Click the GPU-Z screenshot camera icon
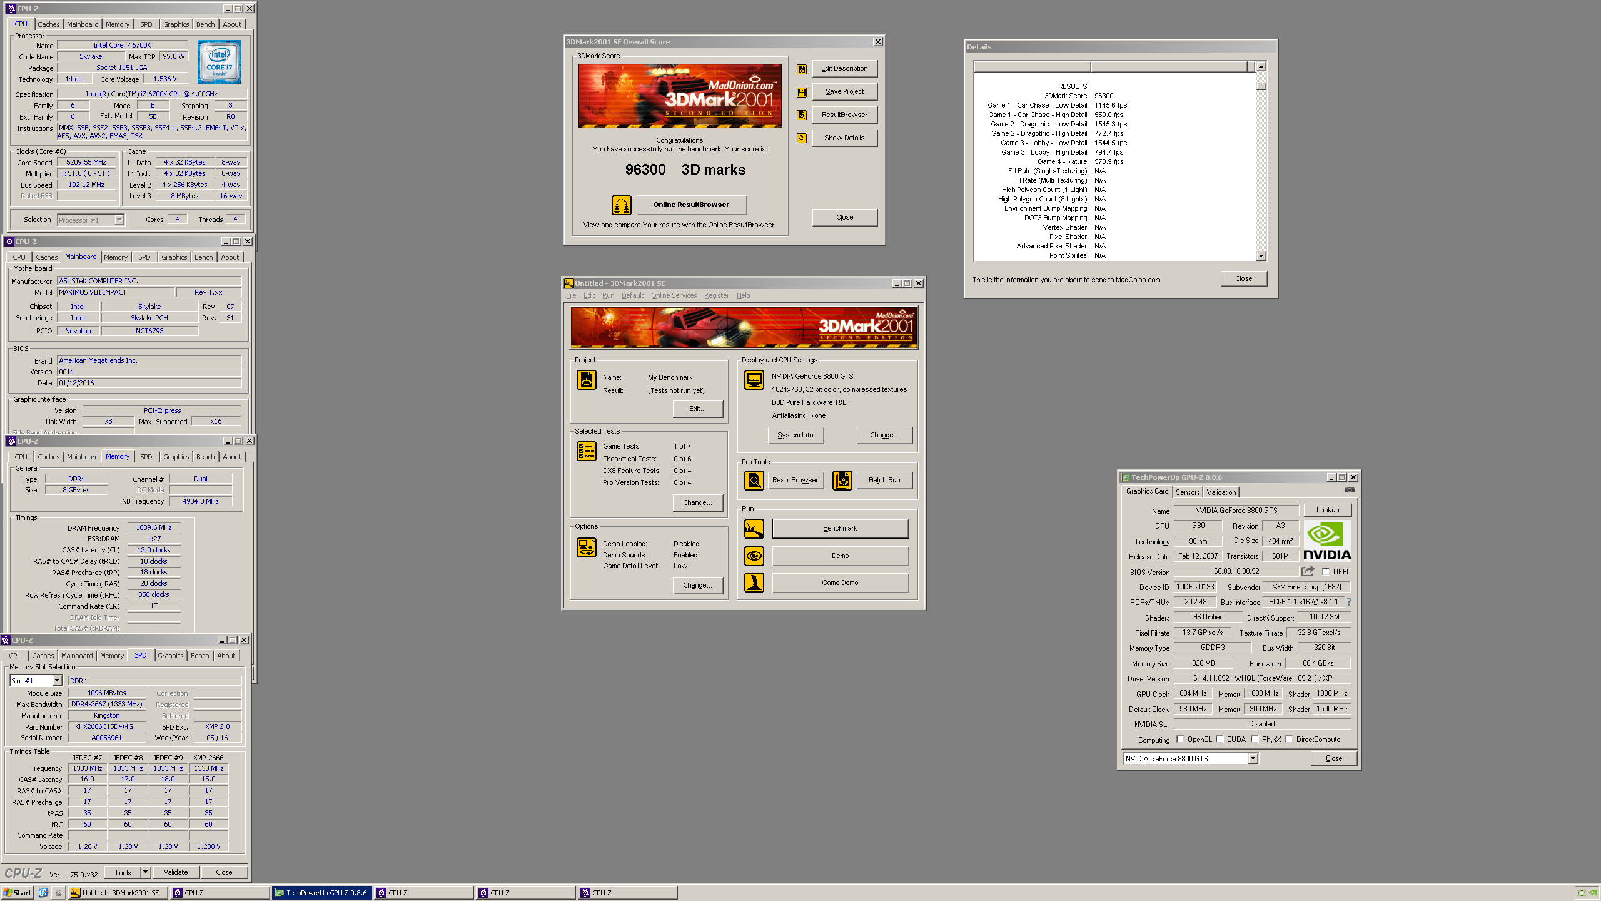This screenshot has width=1601, height=901. pyautogui.click(x=1349, y=491)
